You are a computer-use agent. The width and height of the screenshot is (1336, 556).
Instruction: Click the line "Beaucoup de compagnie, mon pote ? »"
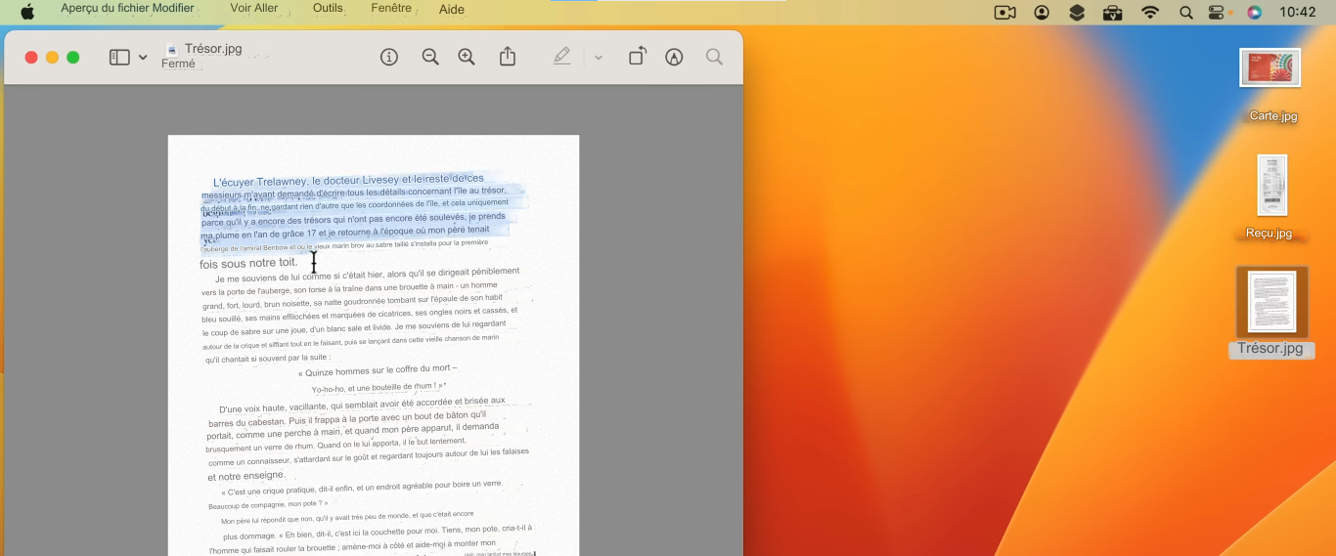268,504
